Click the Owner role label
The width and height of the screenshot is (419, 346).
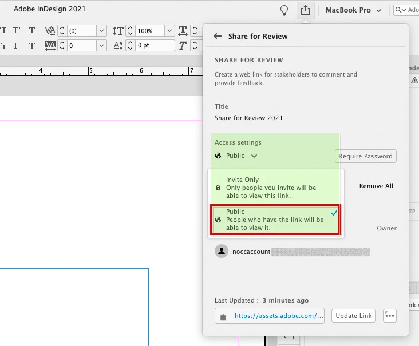click(x=386, y=228)
